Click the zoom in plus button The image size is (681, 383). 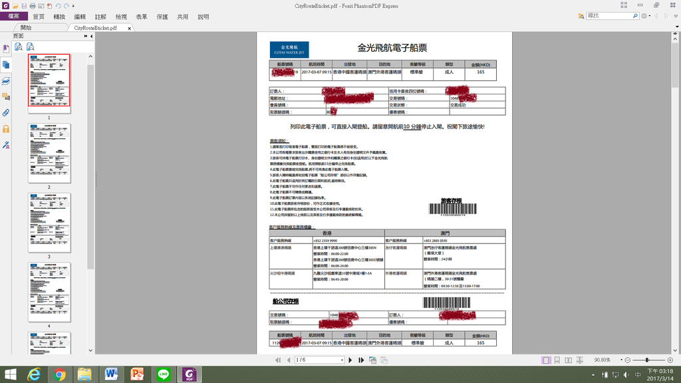click(670, 360)
